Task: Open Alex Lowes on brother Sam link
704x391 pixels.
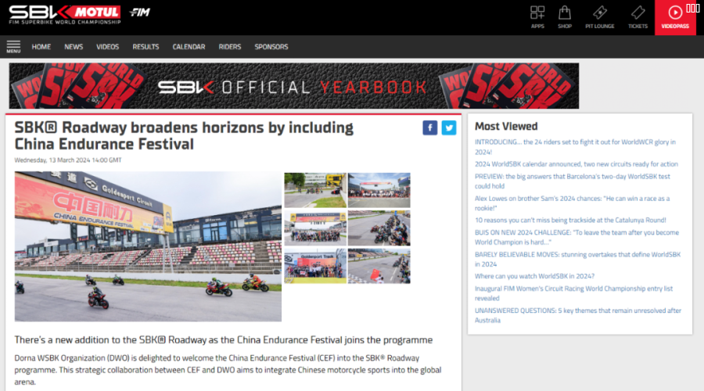Action: 572,203
